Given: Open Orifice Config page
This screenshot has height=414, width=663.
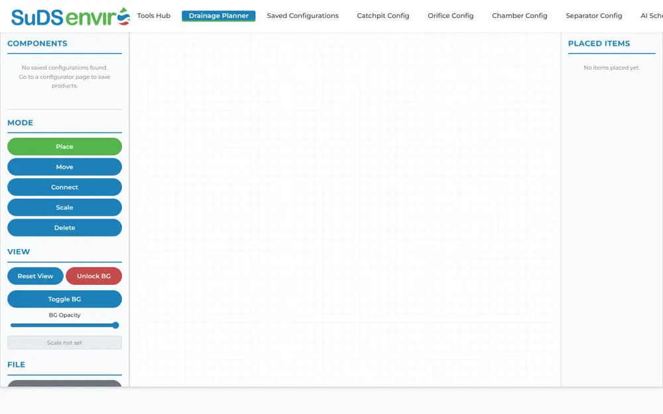Looking at the screenshot, I should 451,16.
